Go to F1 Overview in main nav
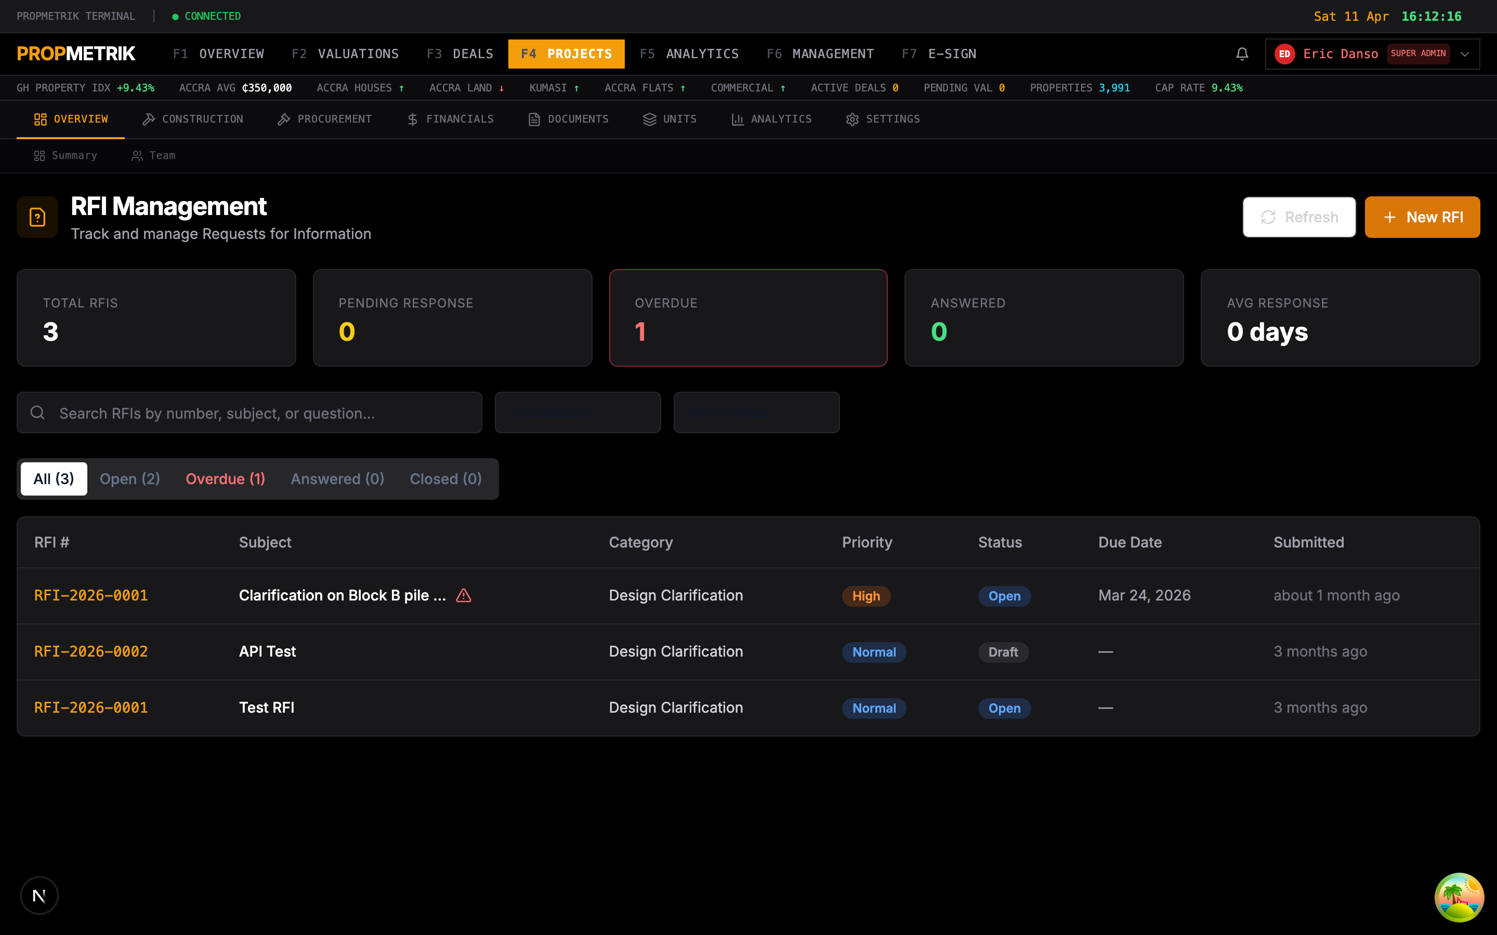 pyautogui.click(x=218, y=54)
